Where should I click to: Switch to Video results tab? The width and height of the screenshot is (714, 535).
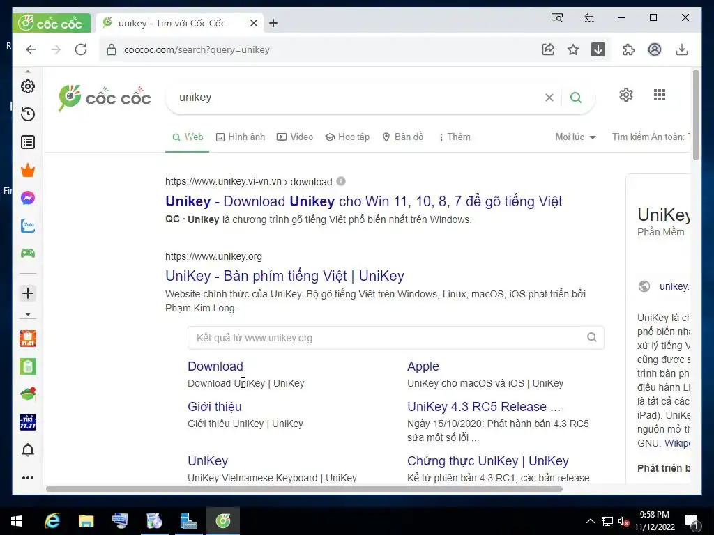click(x=295, y=137)
